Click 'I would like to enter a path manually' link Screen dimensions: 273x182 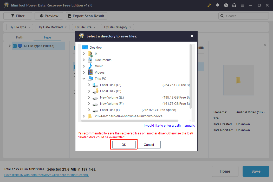[x=169, y=125]
